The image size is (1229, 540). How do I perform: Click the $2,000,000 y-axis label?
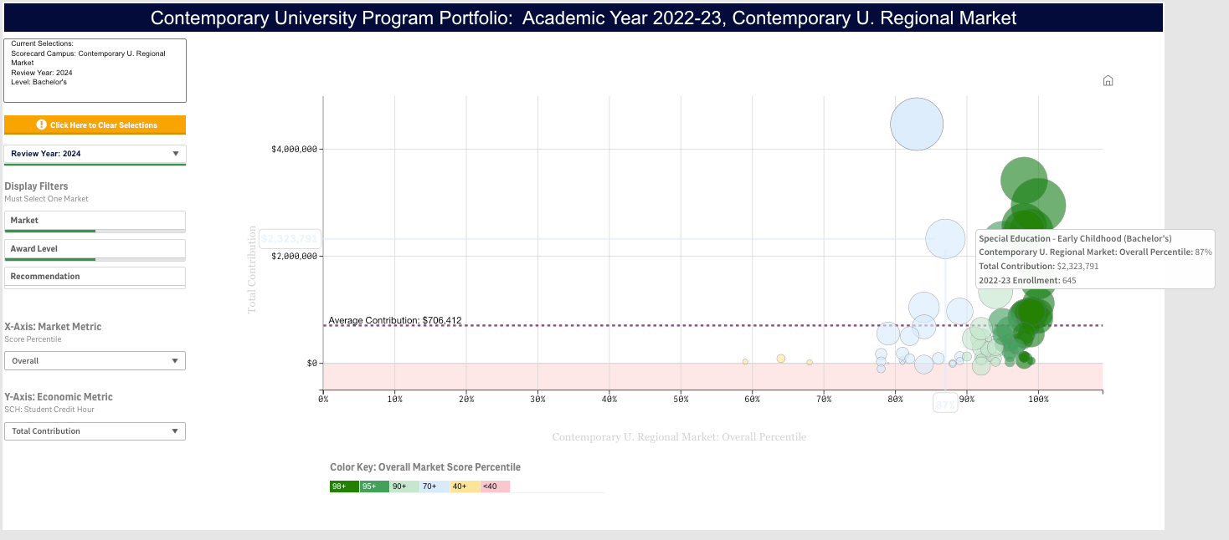click(294, 257)
